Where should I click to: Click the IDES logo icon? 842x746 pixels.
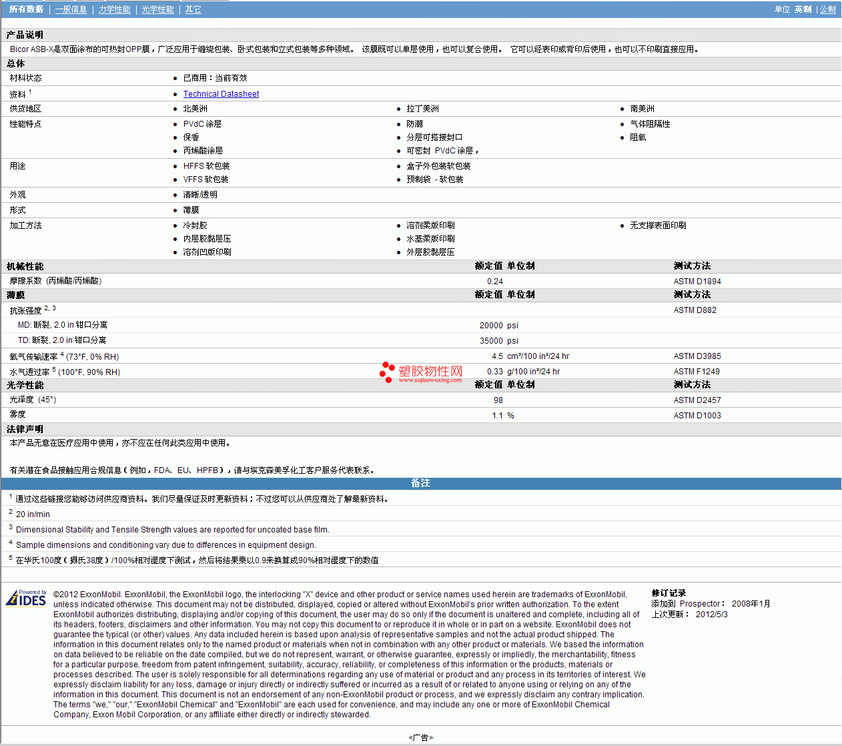click(x=26, y=597)
